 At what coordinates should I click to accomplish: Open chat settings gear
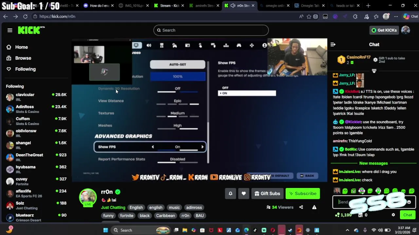pos(393,215)
